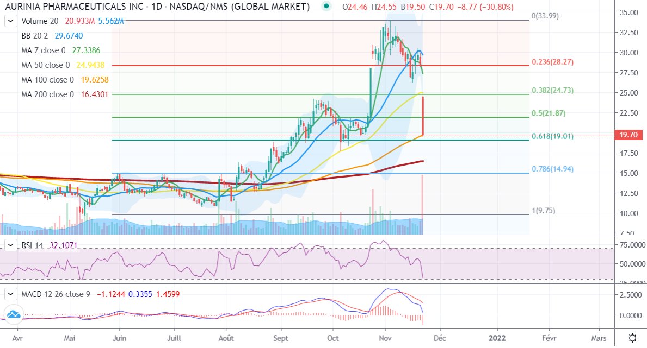647x348 pixels.
Task: Click the 75.0000 RSI scale value
Action: click(632, 245)
